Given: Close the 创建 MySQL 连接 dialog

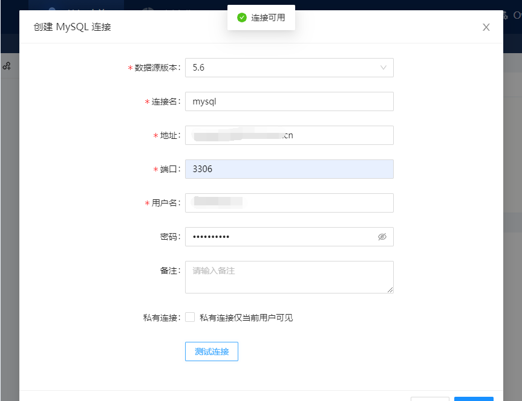Looking at the screenshot, I should 486,27.
